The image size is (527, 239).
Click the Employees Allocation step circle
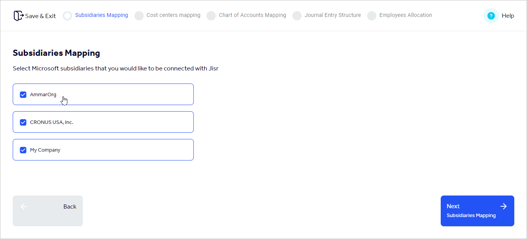pos(372,15)
